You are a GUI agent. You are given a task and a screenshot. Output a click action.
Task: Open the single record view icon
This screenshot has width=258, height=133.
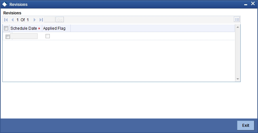coord(237,19)
